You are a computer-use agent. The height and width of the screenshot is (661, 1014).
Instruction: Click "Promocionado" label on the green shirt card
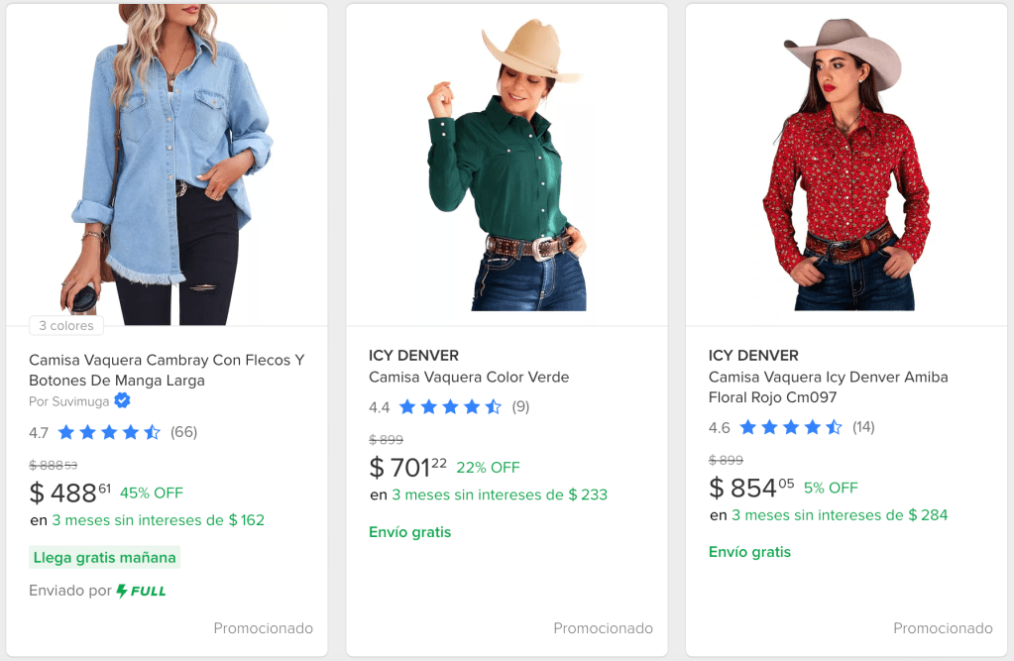(x=603, y=628)
